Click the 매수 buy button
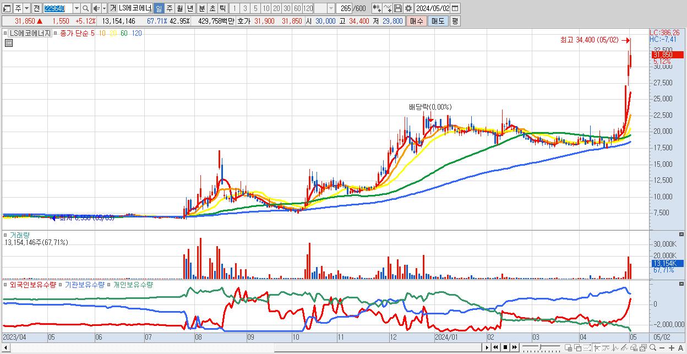The width and height of the screenshot is (687, 354). point(416,21)
